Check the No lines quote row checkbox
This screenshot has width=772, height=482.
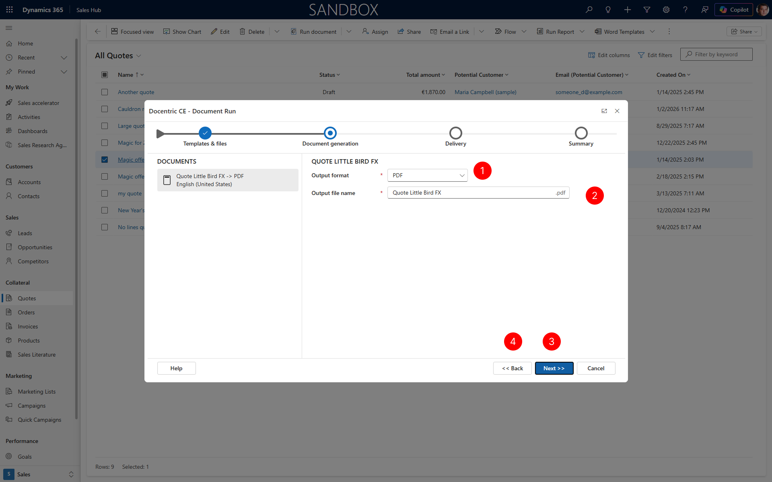pyautogui.click(x=105, y=227)
